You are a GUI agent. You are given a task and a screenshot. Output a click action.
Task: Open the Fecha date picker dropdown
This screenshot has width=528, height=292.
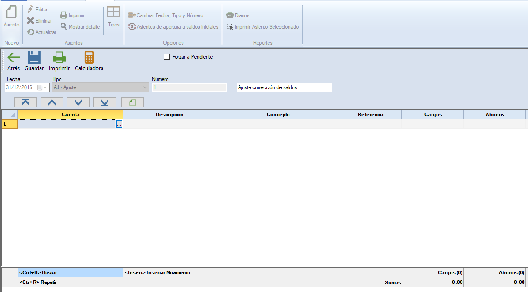[45, 87]
